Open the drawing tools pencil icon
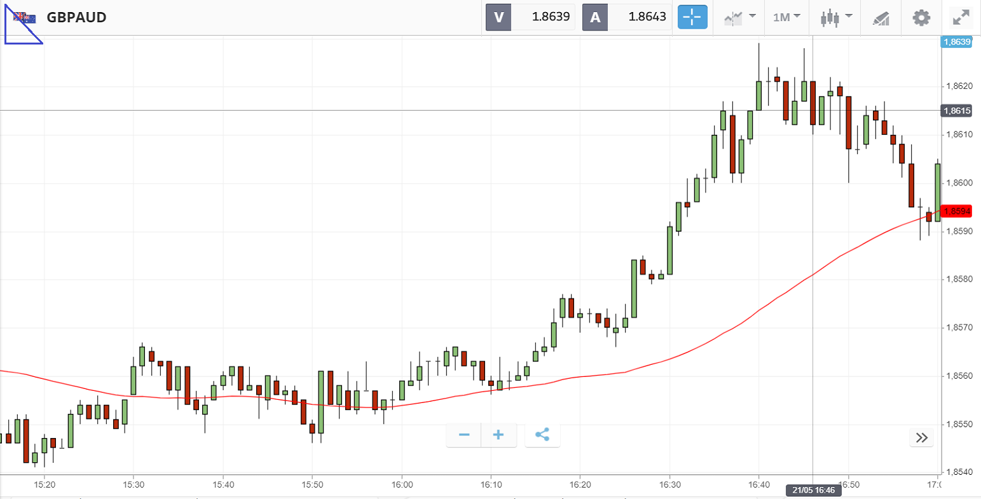This screenshot has height=499, width=981. [881, 18]
